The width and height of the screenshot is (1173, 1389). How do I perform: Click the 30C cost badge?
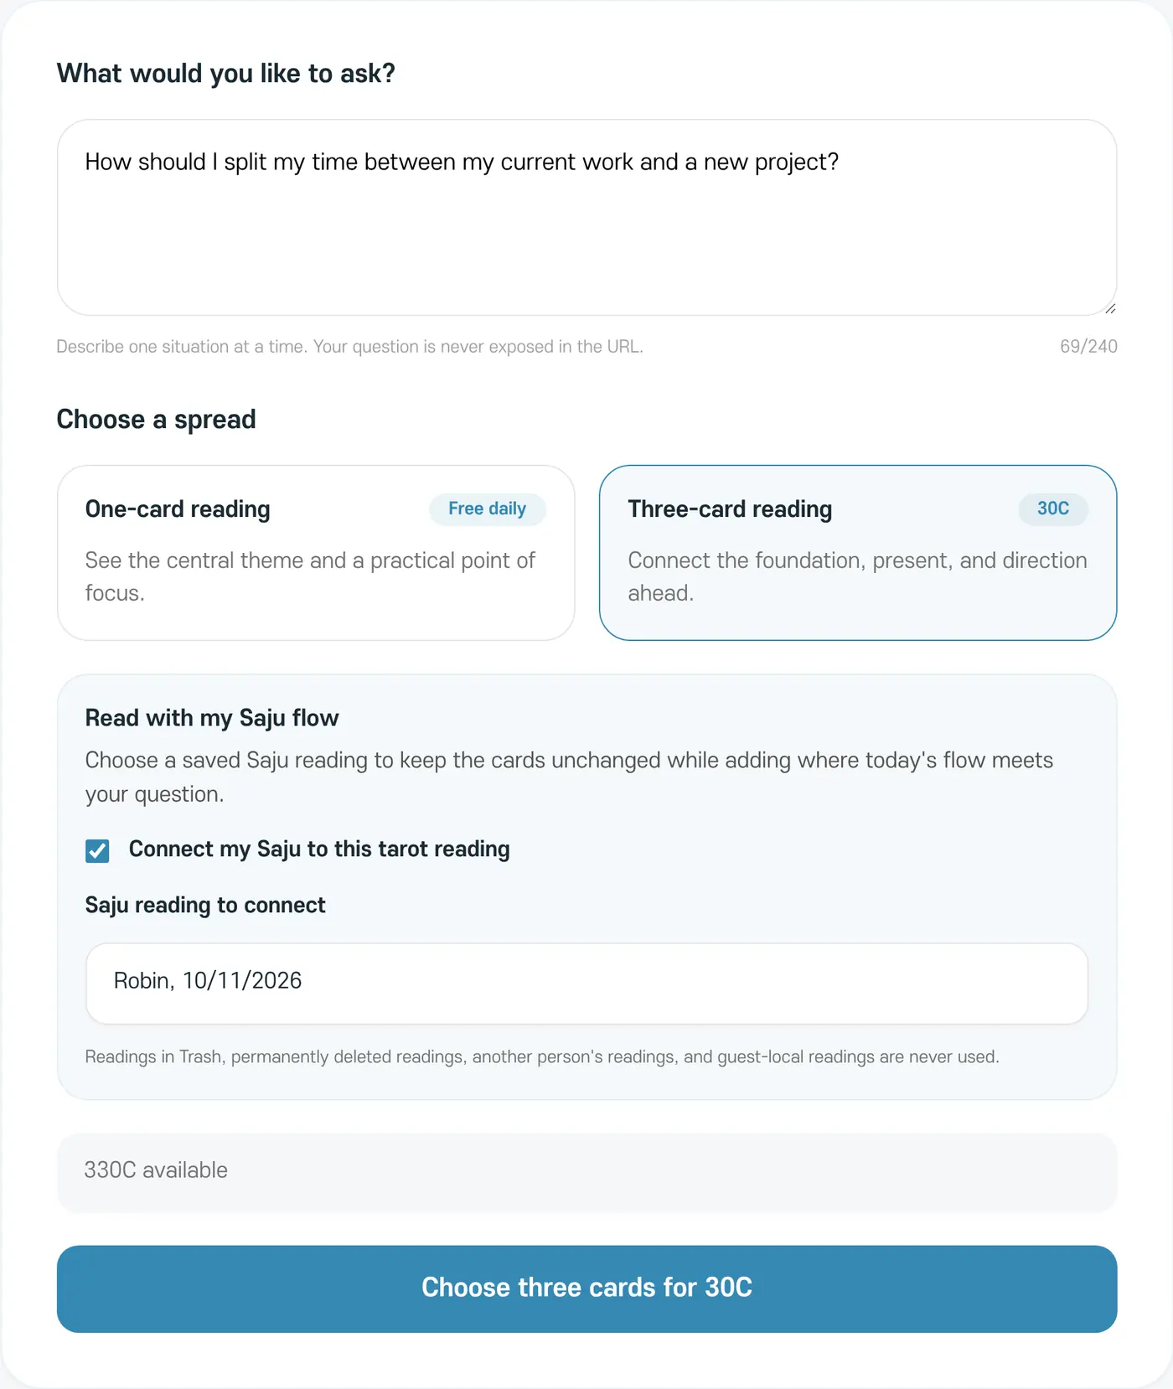(x=1053, y=509)
